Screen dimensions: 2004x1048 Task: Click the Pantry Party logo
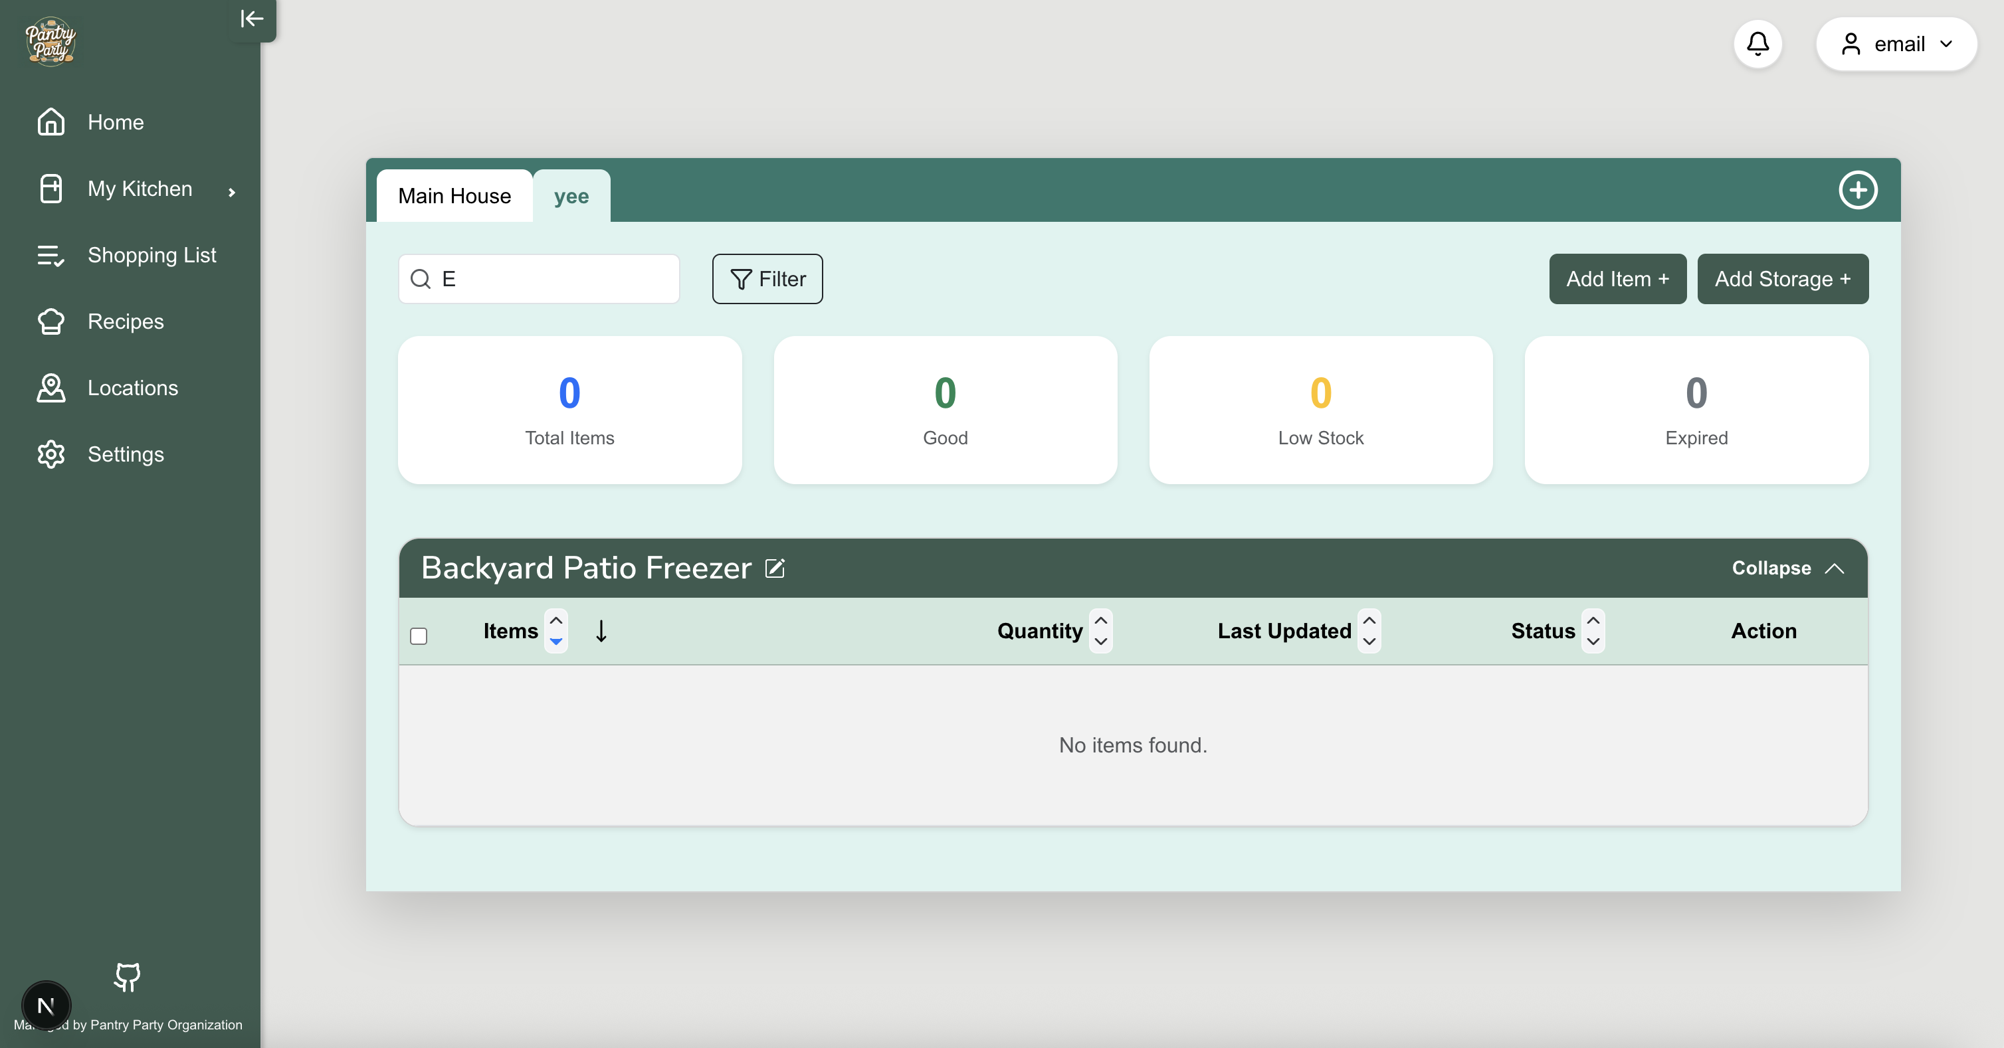point(50,41)
